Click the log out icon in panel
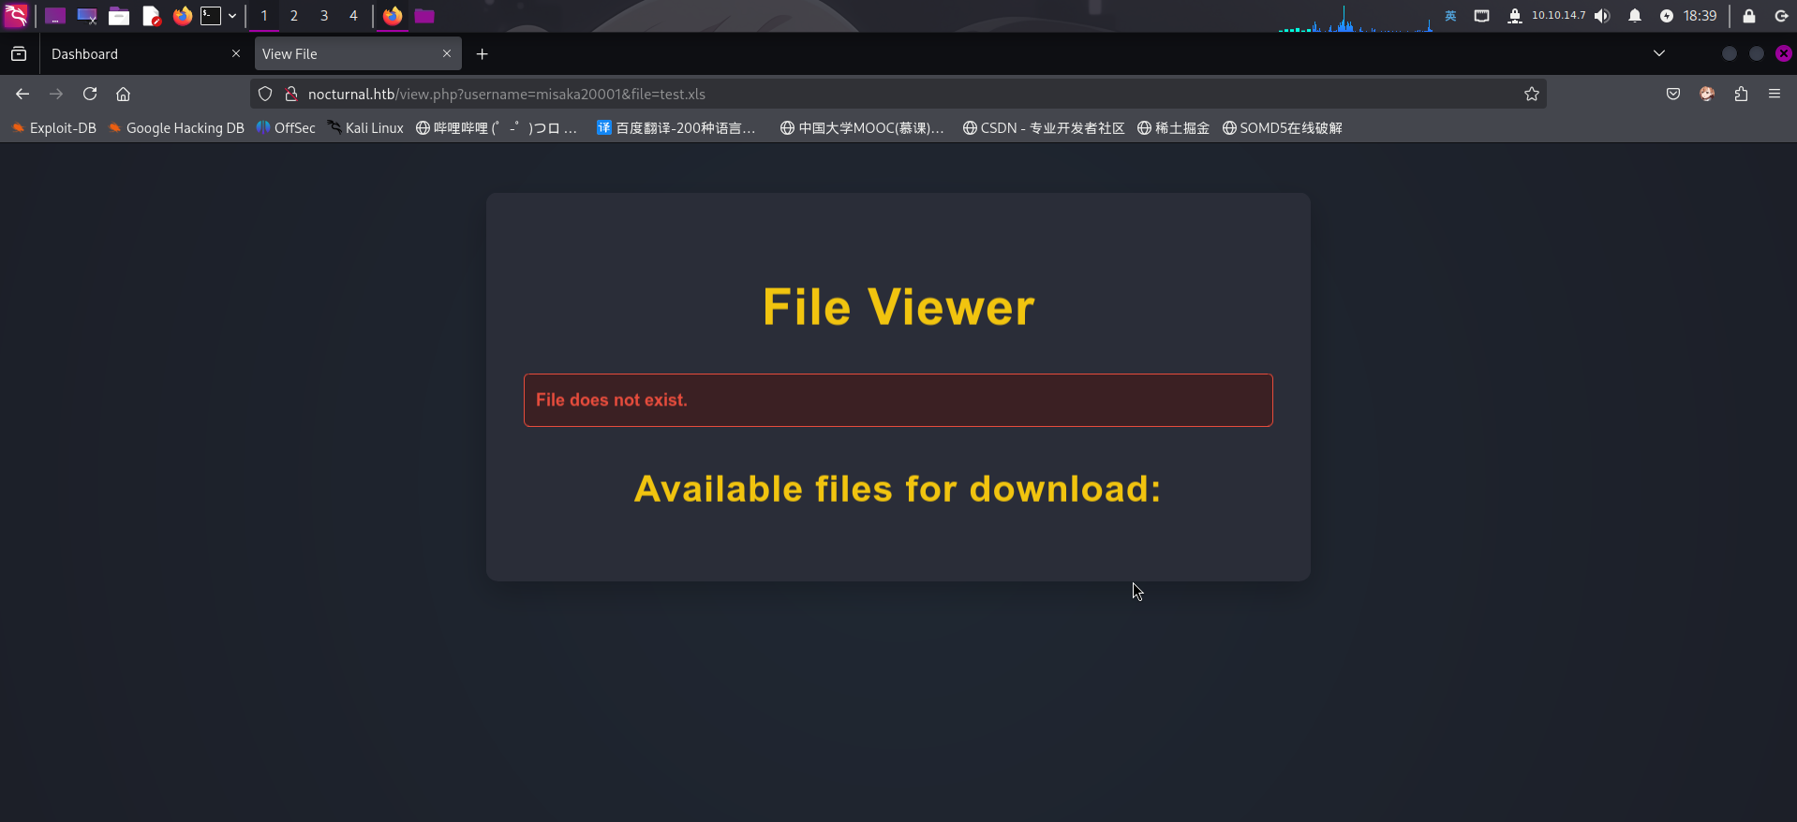Viewport: 1797px width, 822px height. (1781, 16)
